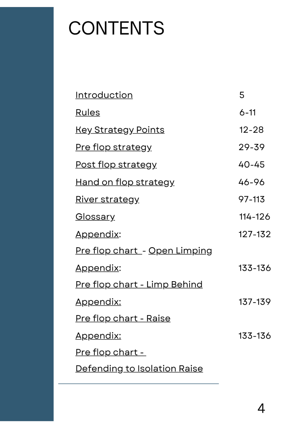Click the page number 4
This screenshot has width=286, height=429.
click(261, 408)
